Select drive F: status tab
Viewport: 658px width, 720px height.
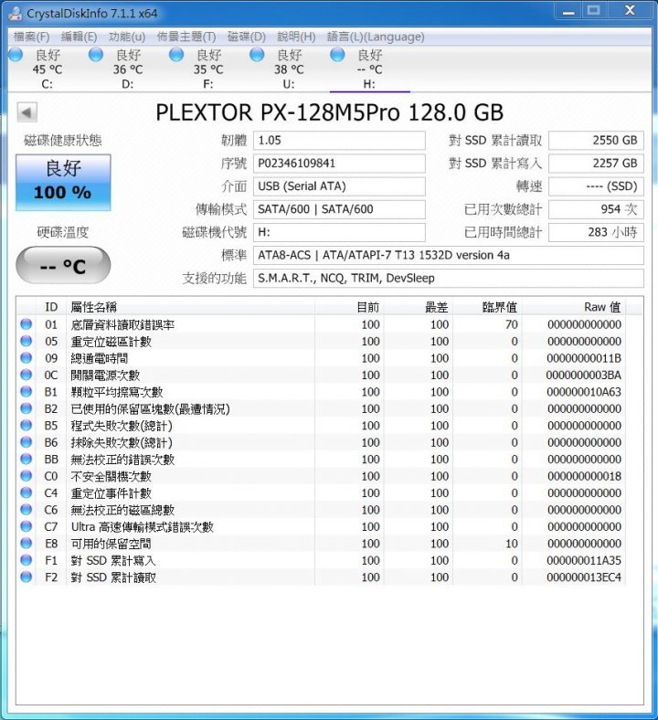208,69
